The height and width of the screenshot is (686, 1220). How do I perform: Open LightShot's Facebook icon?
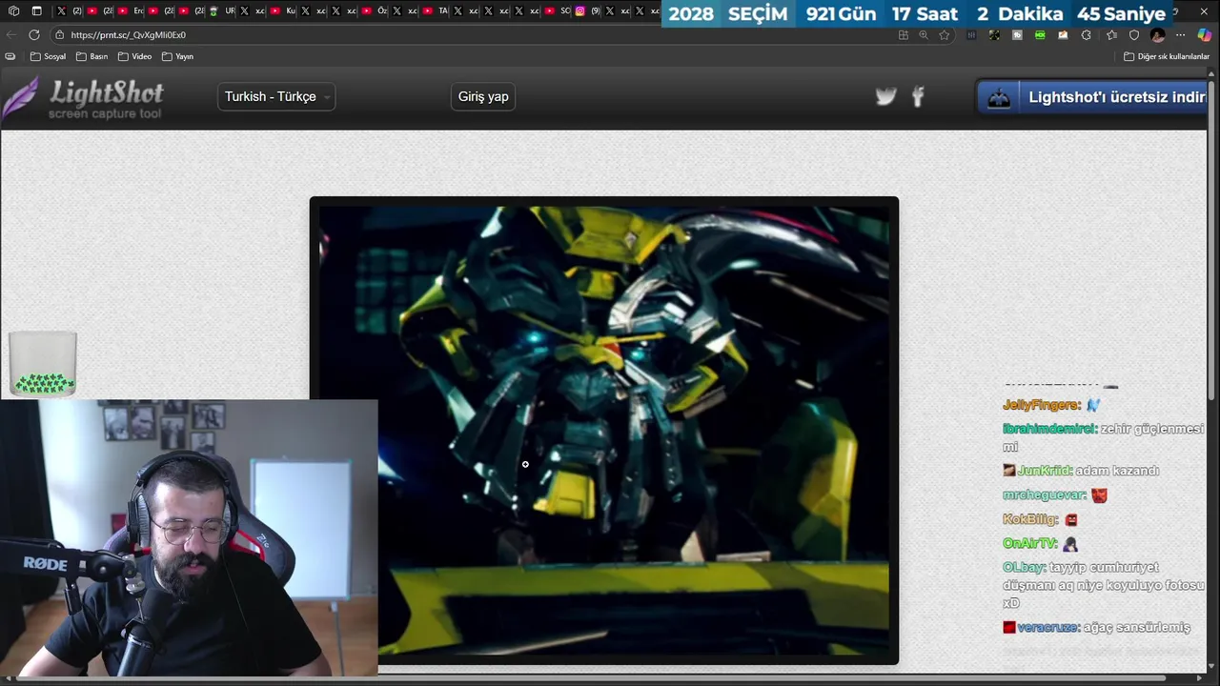[918, 96]
